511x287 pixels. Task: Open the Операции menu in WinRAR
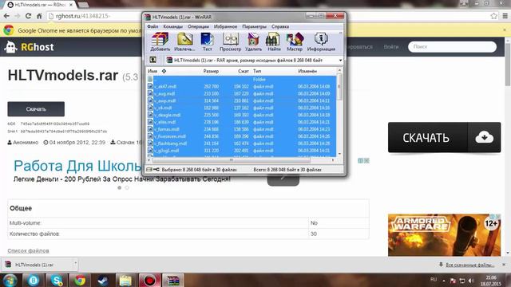coord(198,26)
